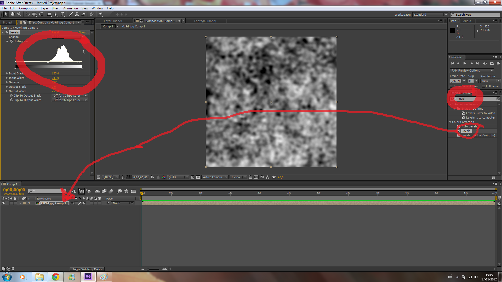502x282 pixels.
Task: Toggle Brainstorm lightbulb button
Action: [119, 191]
